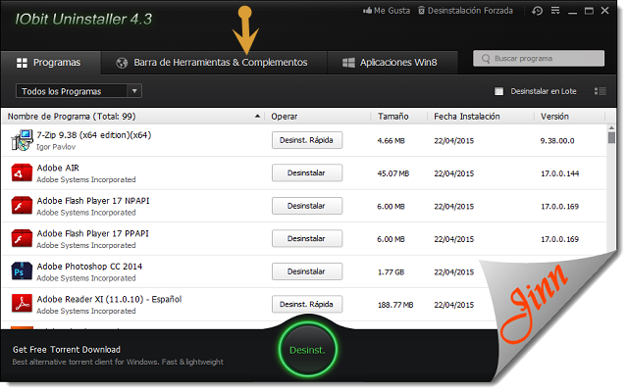Image resolution: width=628 pixels, height=392 pixels.
Task: Click the 7-Zip program icon
Action: pyautogui.click(x=22, y=140)
